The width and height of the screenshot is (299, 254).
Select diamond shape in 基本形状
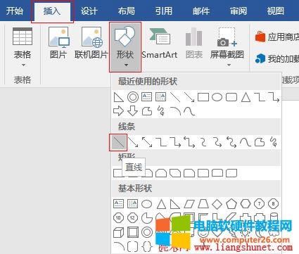pos(217,204)
